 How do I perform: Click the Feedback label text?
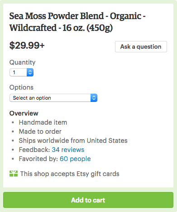[x=34, y=150]
